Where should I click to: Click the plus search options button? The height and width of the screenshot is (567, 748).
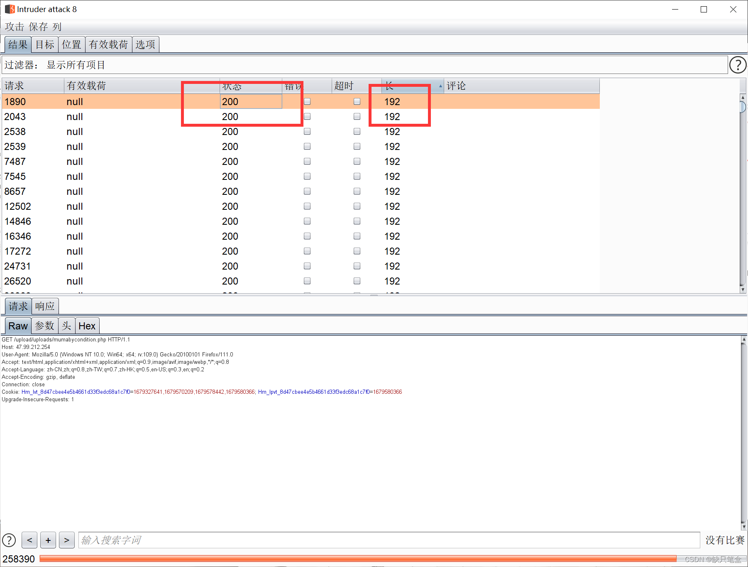click(48, 540)
